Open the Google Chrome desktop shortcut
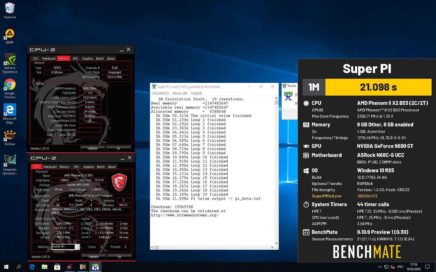This screenshot has width=436, height=272. [x=10, y=88]
